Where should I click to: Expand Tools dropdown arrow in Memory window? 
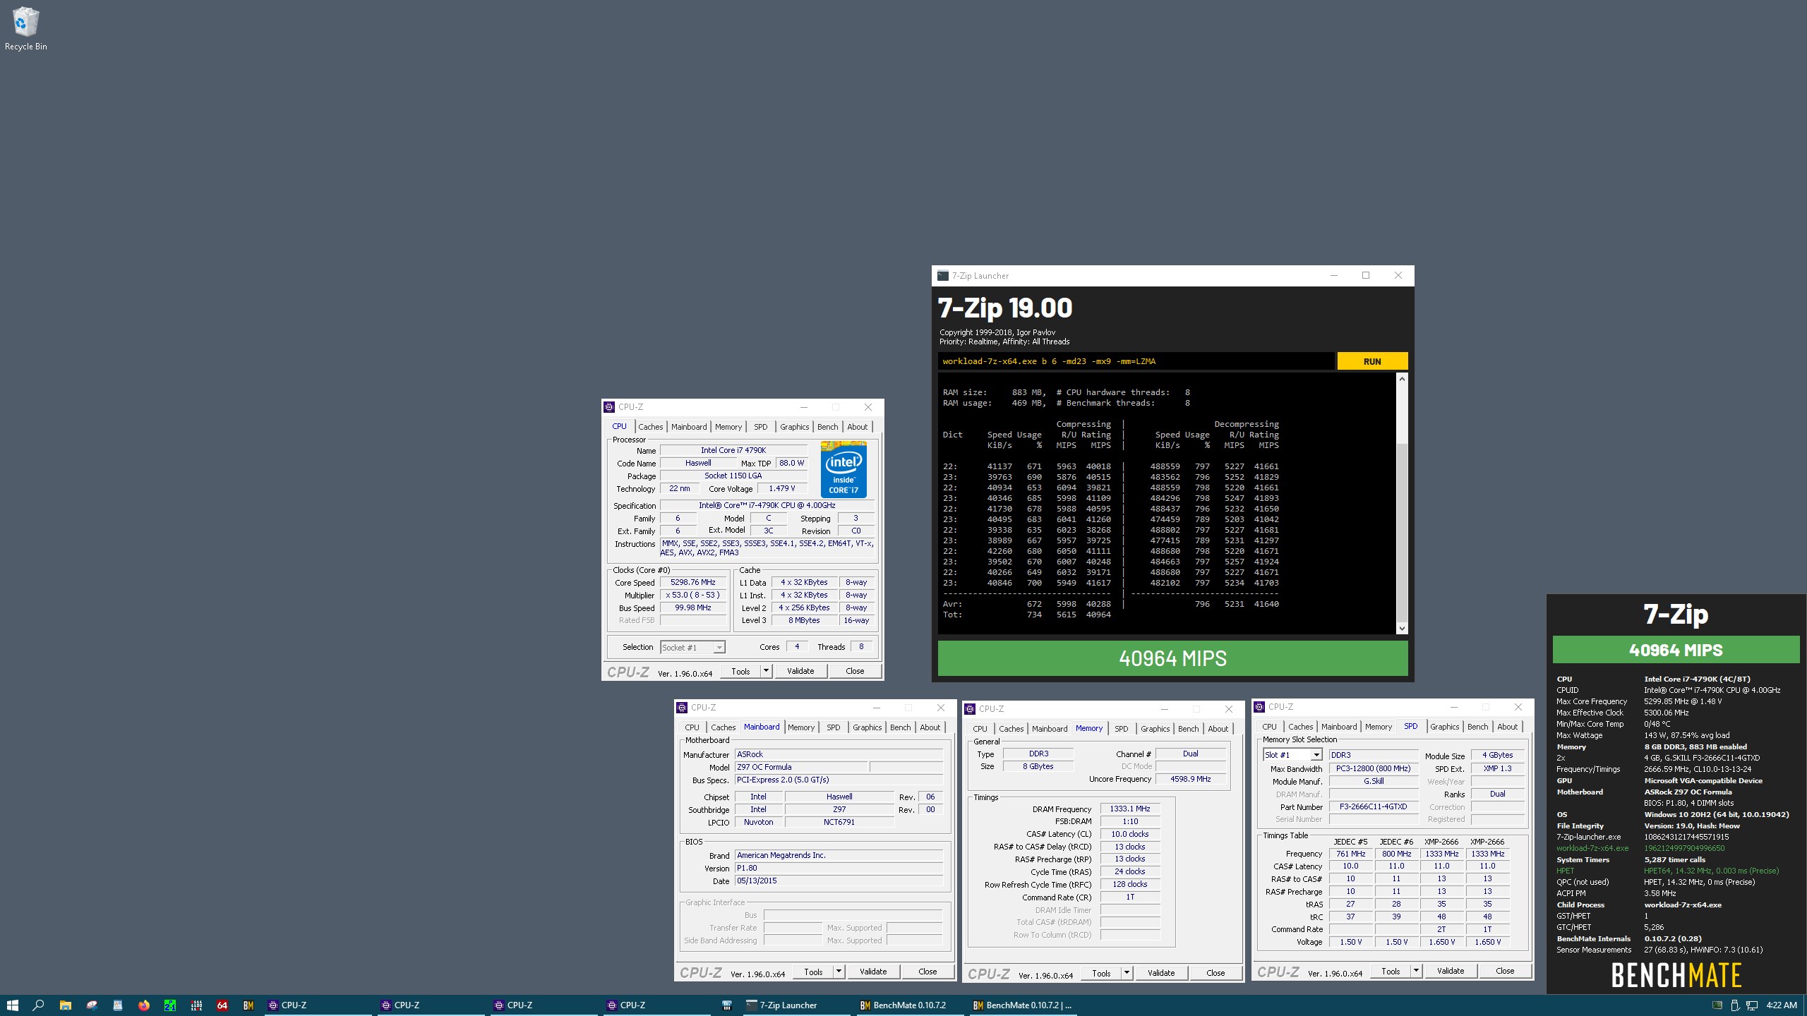click(x=1127, y=973)
